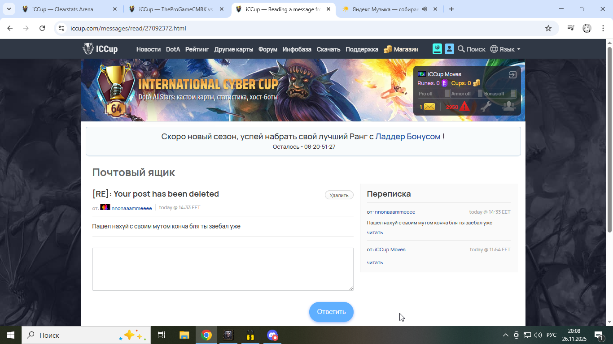
Task: Open a new Chrome tab
Action: click(451, 9)
